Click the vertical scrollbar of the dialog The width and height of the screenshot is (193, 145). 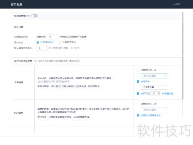pos(183,56)
